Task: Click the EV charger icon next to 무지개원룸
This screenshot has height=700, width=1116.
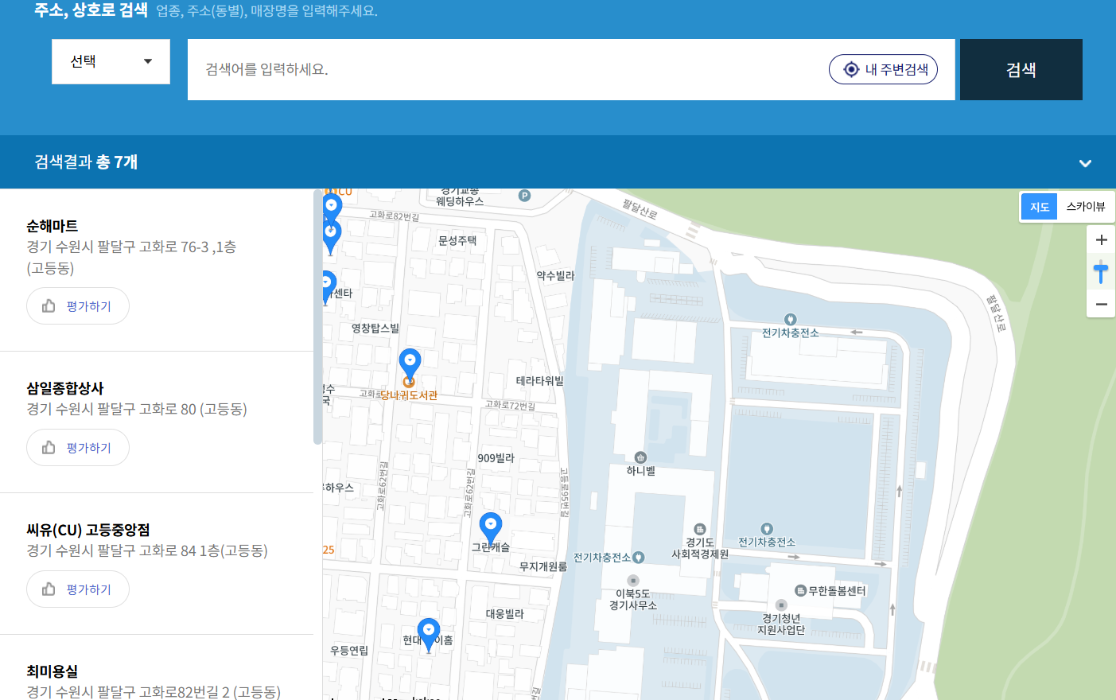Action: [x=639, y=558]
